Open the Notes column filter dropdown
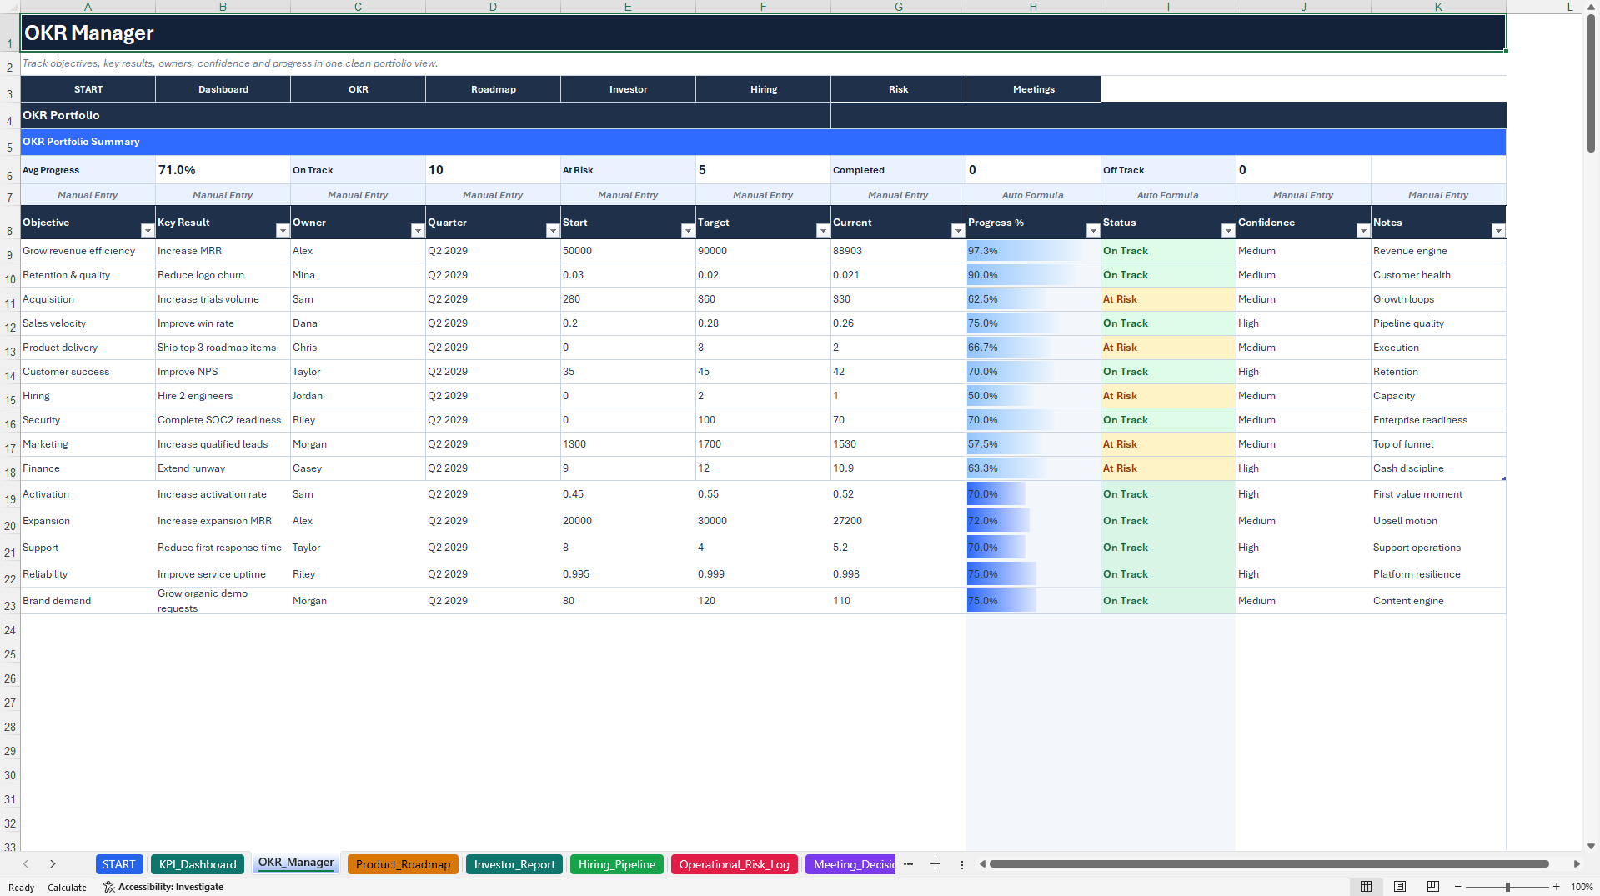1600x896 pixels. point(1498,231)
